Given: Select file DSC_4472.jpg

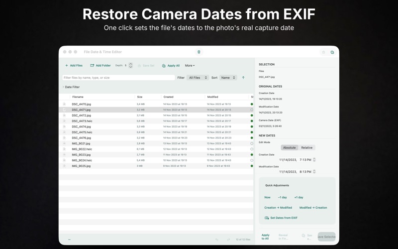Looking at the screenshot, I should tap(81, 116).
